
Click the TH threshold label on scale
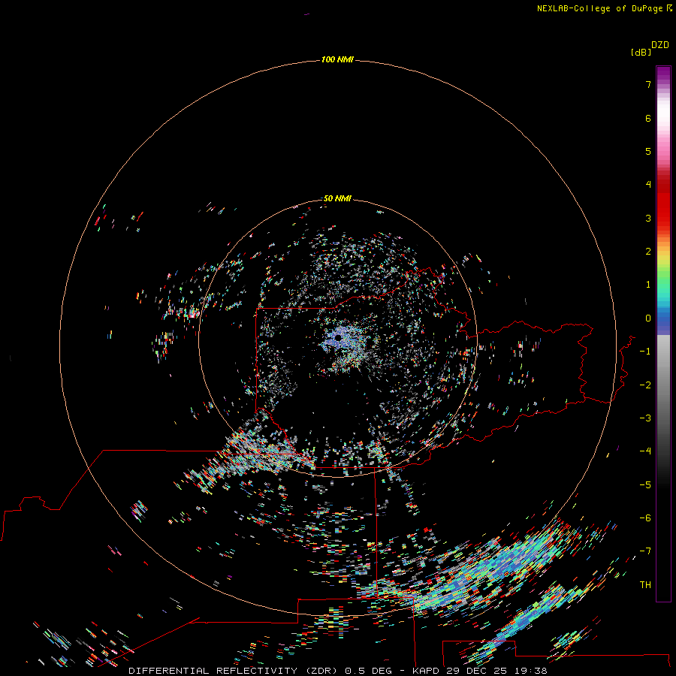645,584
